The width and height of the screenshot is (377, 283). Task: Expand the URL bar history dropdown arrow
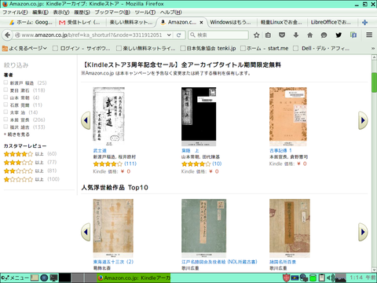pyautogui.click(x=169, y=35)
